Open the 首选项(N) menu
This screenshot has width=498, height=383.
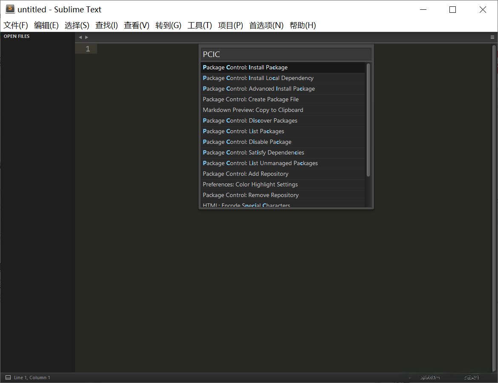click(x=266, y=26)
